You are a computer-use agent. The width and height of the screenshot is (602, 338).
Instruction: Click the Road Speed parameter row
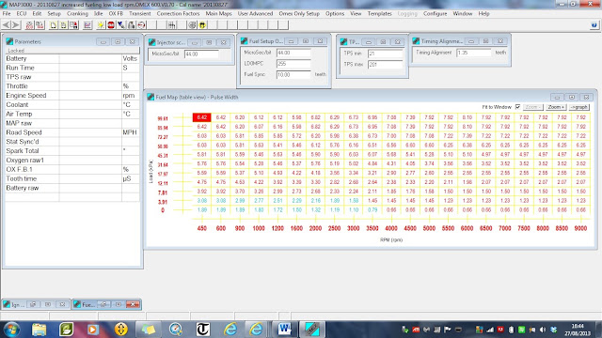[71, 132]
